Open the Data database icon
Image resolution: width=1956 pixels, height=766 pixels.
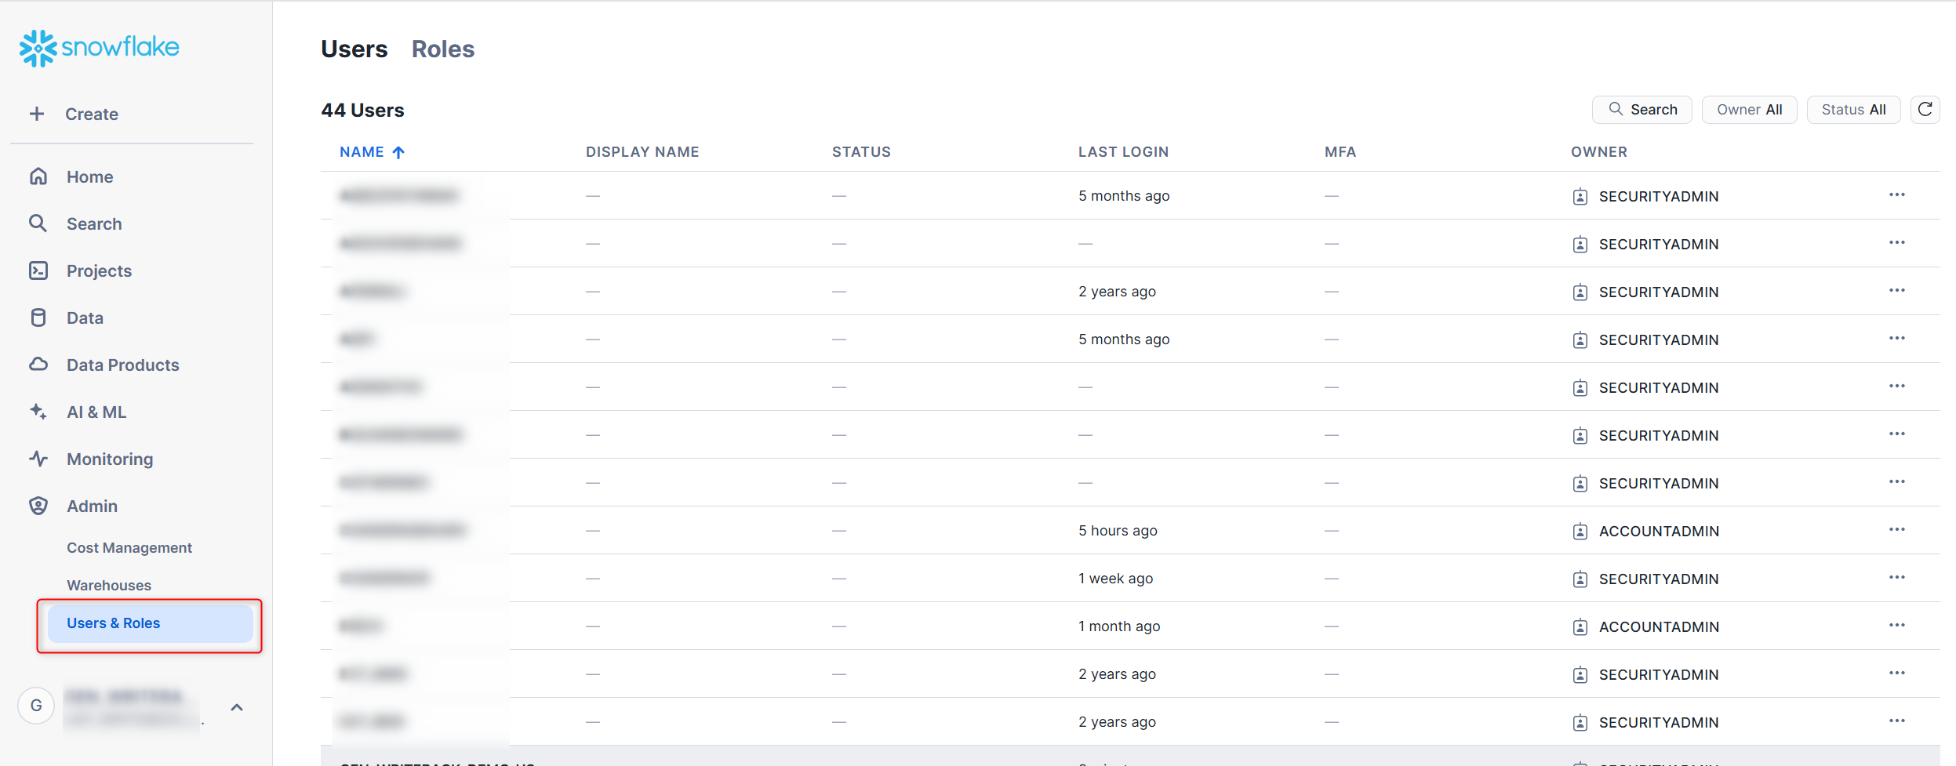pyautogui.click(x=38, y=318)
